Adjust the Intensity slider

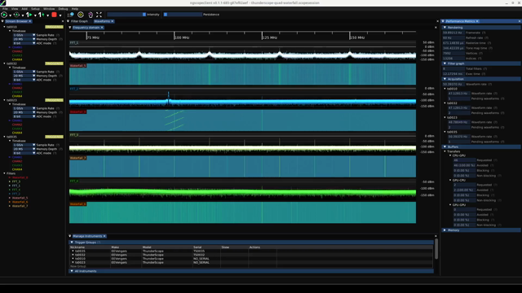pyautogui.click(x=126, y=15)
